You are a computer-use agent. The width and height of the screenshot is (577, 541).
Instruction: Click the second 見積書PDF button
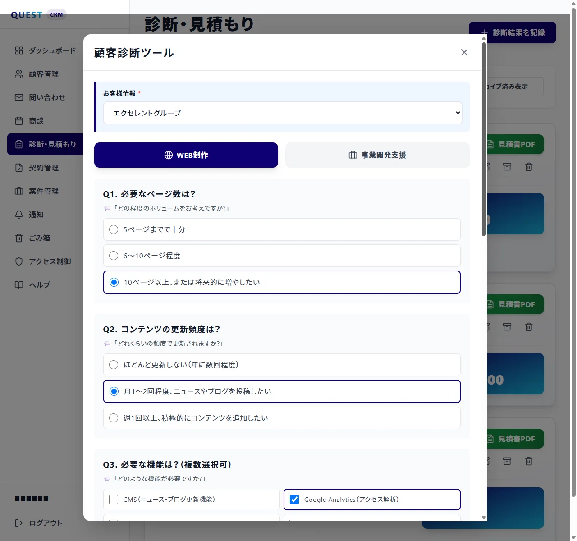tap(515, 304)
